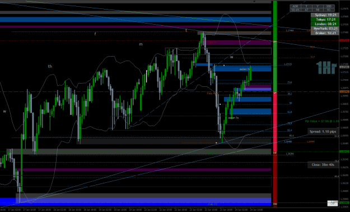
Task: Select the asian hi label on chart
Action: pyautogui.click(x=244, y=69)
